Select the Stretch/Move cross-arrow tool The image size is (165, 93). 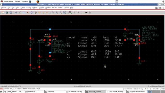[16, 13]
